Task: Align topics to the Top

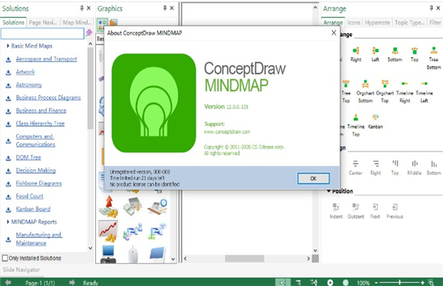Action: pos(395,168)
